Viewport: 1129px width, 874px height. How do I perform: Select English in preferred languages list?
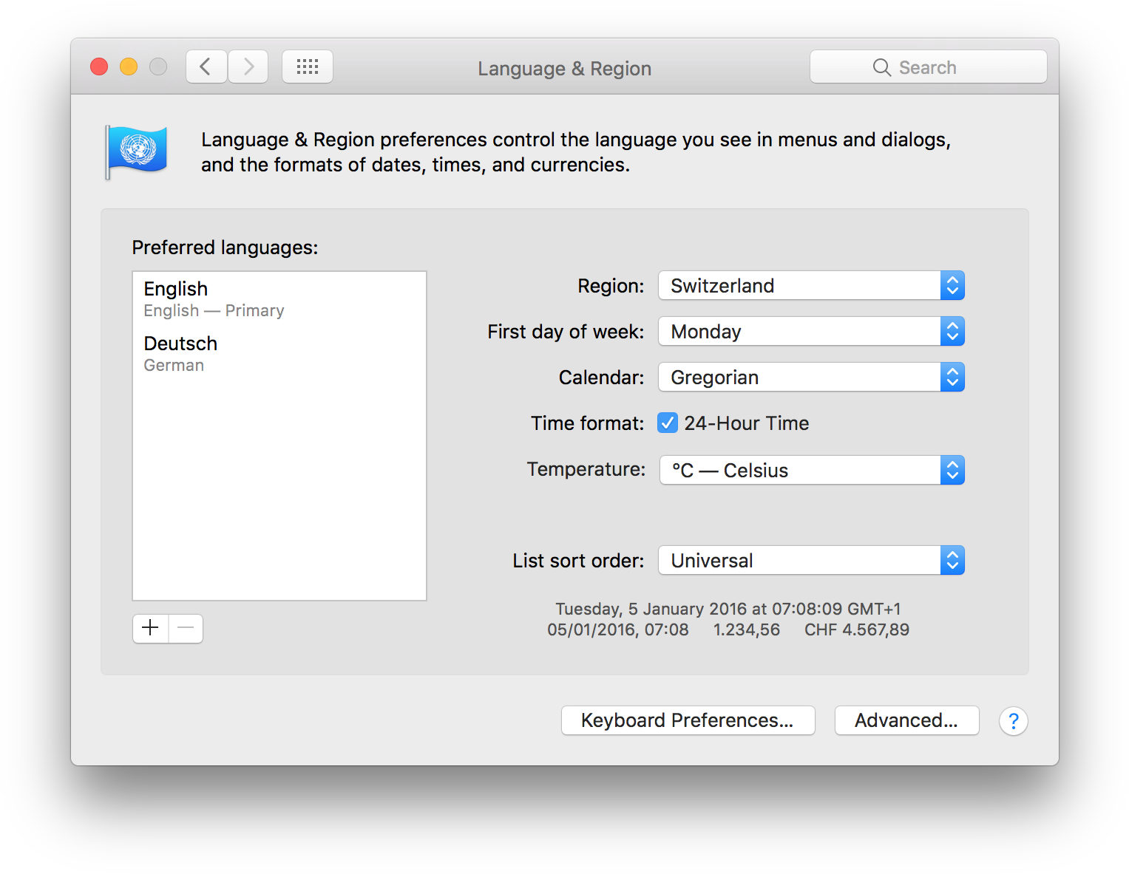tap(279, 299)
